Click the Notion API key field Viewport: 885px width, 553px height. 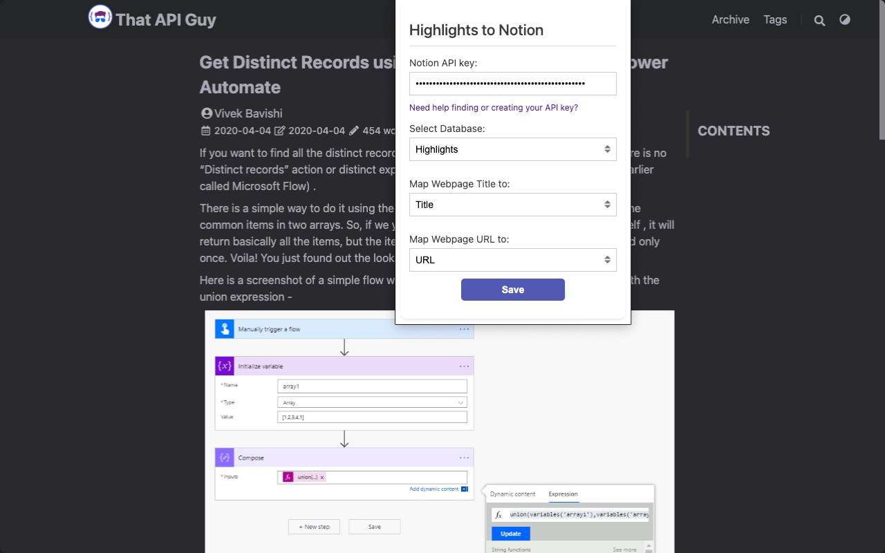coord(513,84)
